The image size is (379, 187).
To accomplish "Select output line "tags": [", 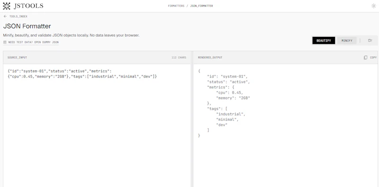I will [217, 109].
